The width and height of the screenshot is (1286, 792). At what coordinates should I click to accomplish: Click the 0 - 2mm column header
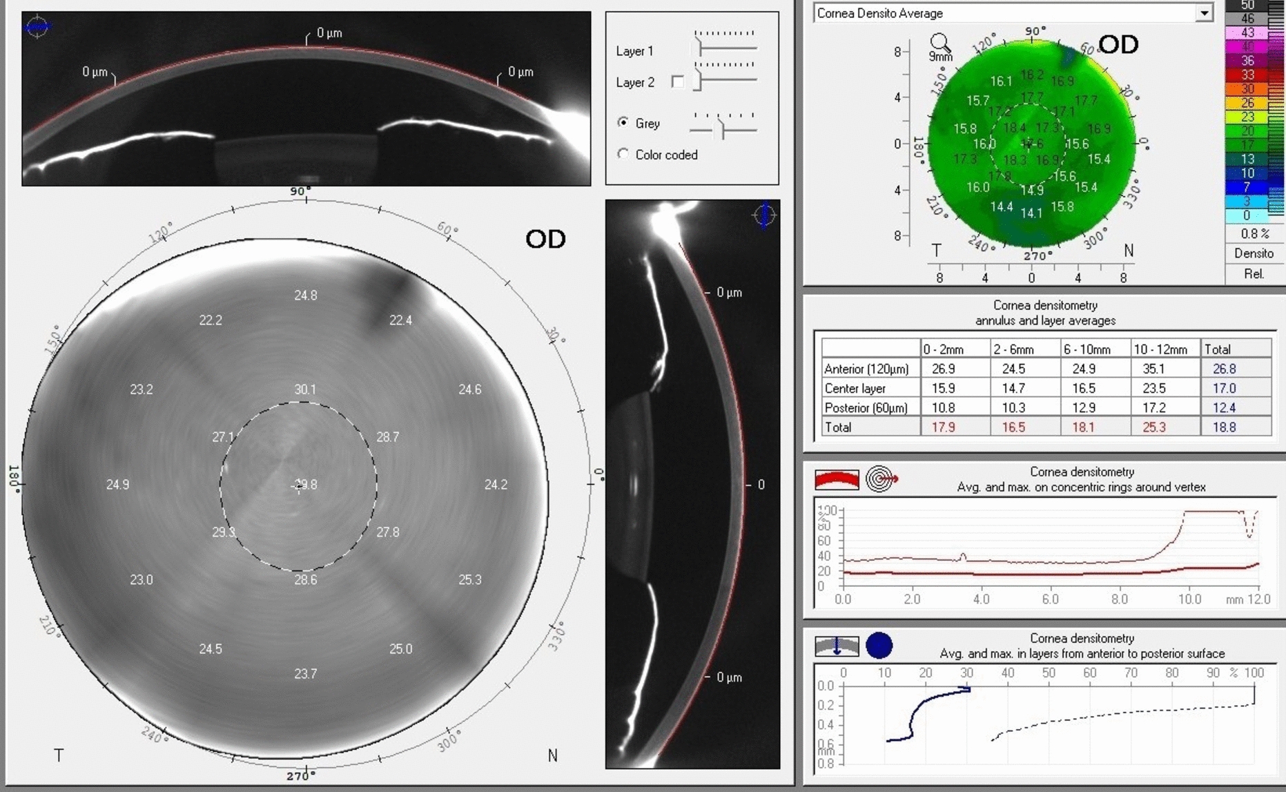[955, 349]
